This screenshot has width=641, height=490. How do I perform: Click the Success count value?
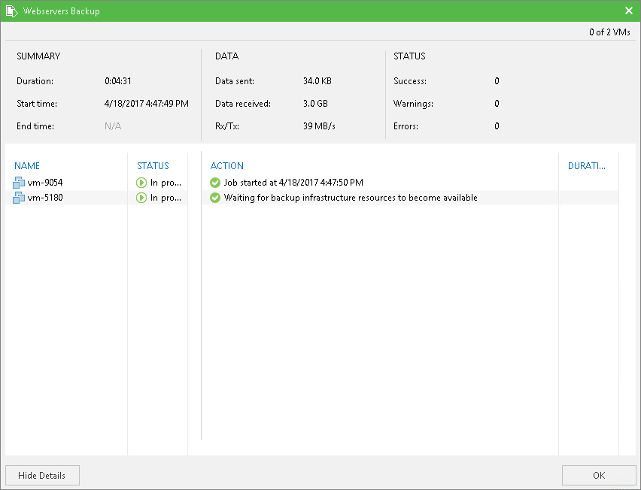point(497,81)
